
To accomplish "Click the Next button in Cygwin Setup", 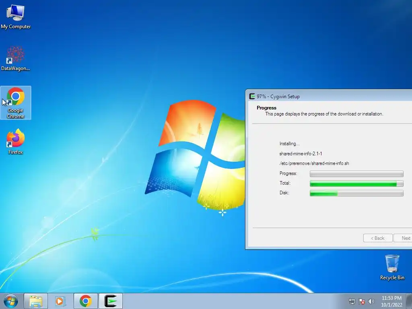I will coord(403,238).
